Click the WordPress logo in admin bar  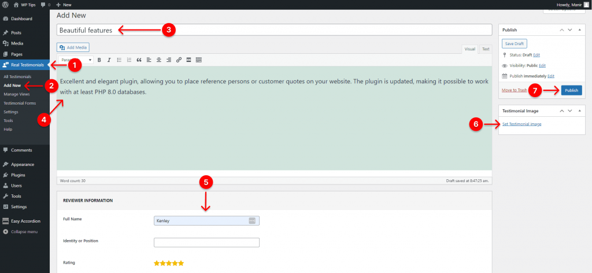5,5
